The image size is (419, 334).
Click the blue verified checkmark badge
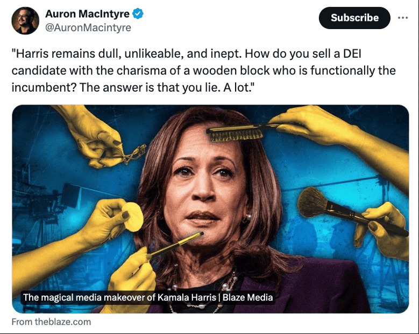(x=138, y=13)
